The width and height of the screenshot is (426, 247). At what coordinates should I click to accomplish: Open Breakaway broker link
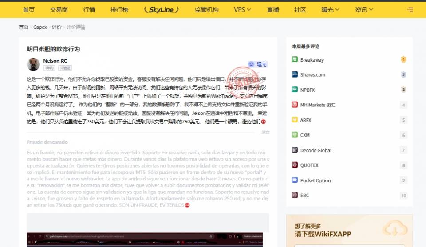[312, 60]
